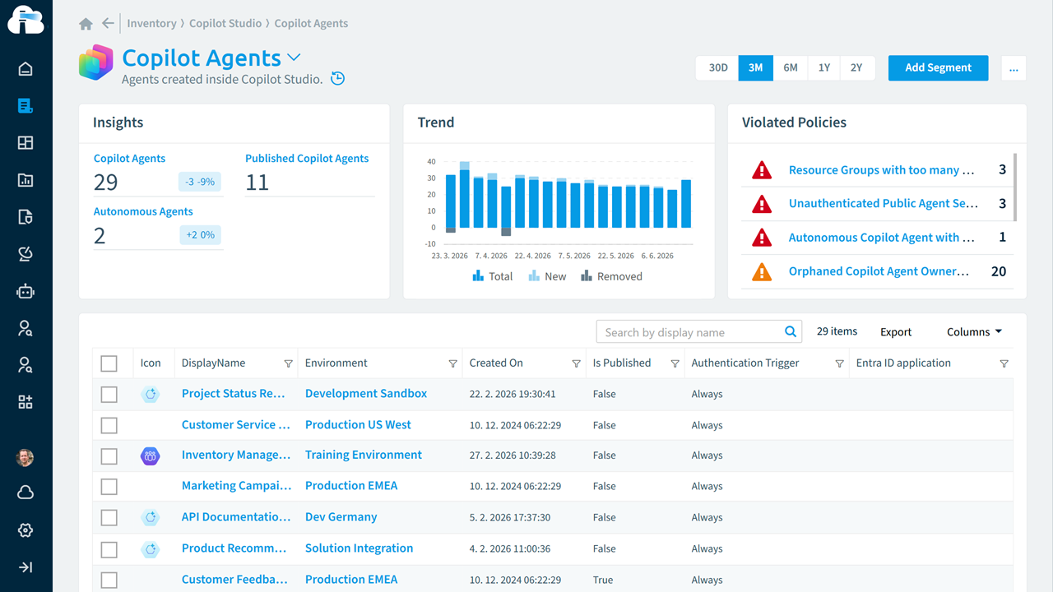Click the Export button
Image resolution: width=1053 pixels, height=592 pixels.
[896, 332]
